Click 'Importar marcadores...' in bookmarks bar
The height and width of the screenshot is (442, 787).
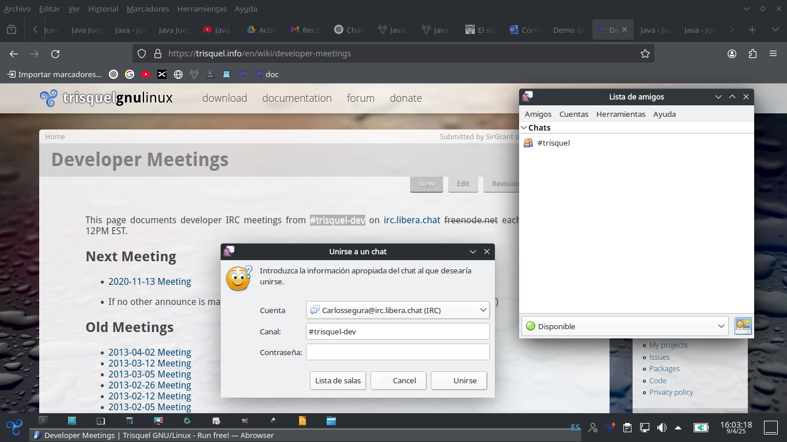[55, 74]
